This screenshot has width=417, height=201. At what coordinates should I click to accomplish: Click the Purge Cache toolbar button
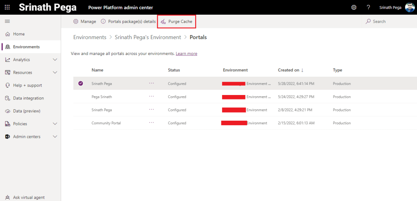click(x=177, y=22)
